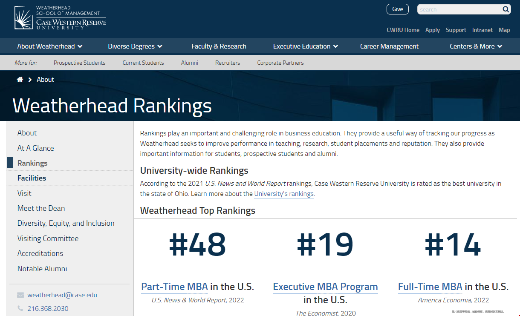Click the University-wide Rankings heading
The width and height of the screenshot is (520, 316).
tap(194, 171)
